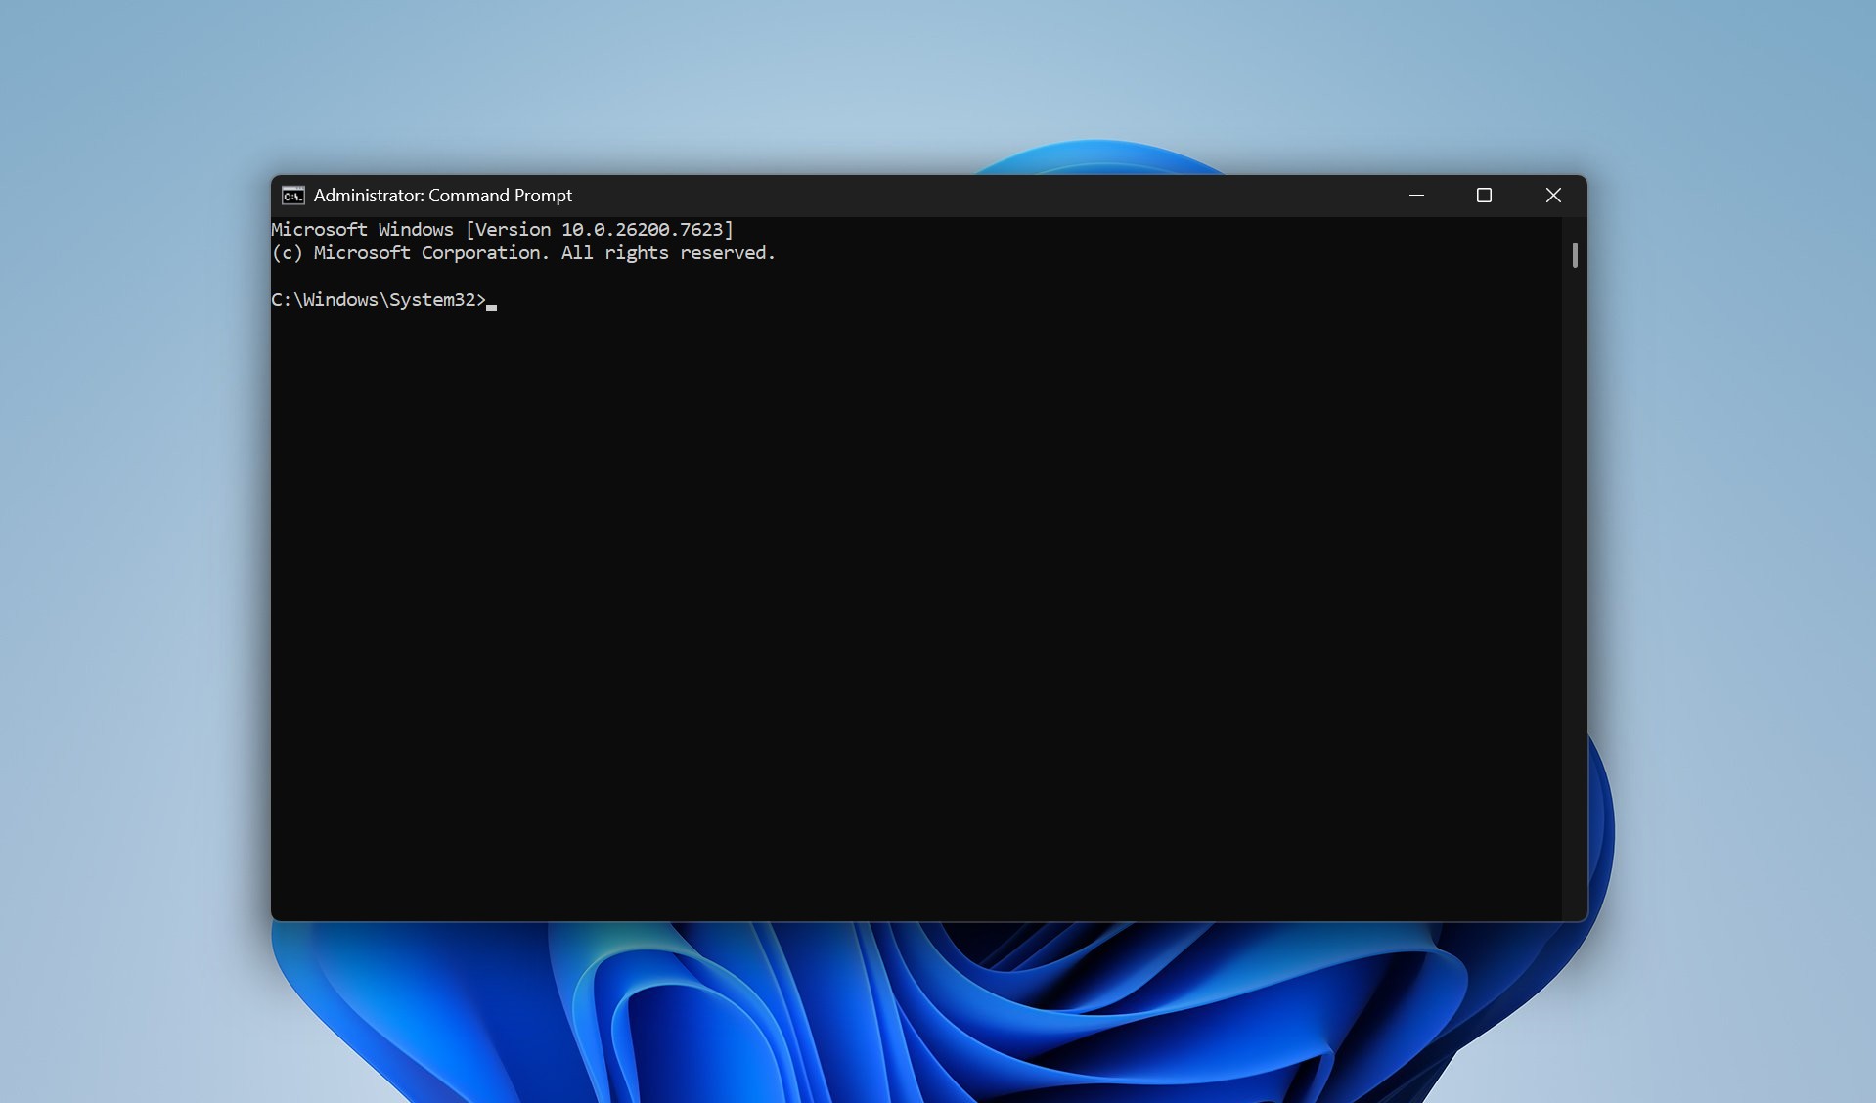Place cursor at the blinking command-line caret
Image resolution: width=1876 pixels, height=1103 pixels.
[x=492, y=307]
